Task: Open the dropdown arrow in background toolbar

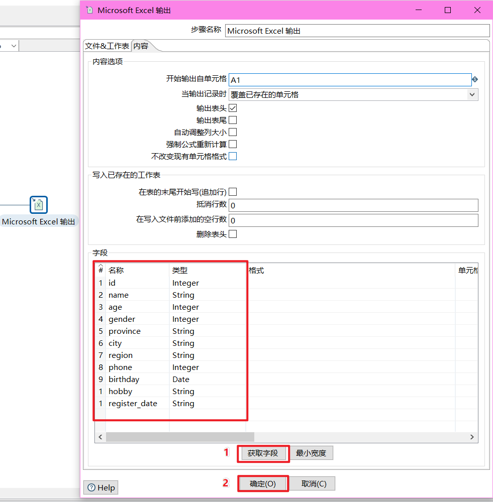Action: point(14,46)
